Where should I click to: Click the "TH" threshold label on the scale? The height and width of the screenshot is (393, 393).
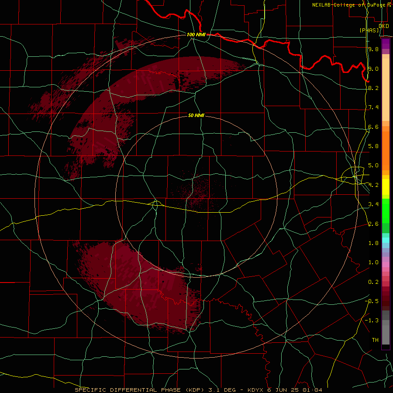pyautogui.click(x=375, y=340)
